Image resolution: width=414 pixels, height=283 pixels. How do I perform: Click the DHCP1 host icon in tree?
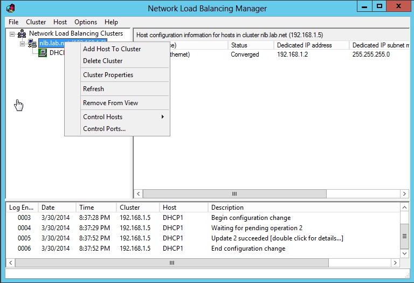tap(43, 53)
